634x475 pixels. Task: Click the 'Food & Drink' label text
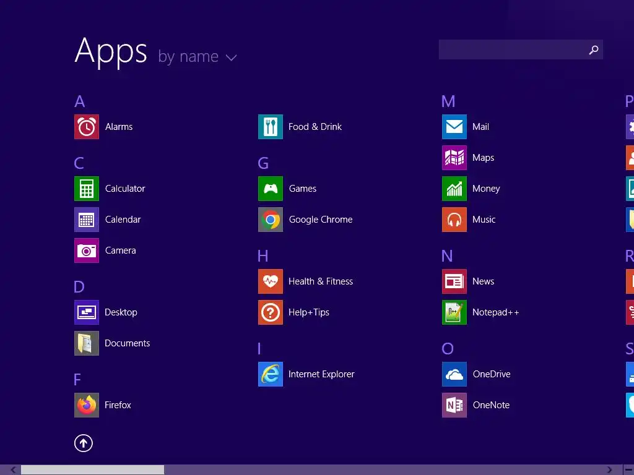(x=315, y=127)
